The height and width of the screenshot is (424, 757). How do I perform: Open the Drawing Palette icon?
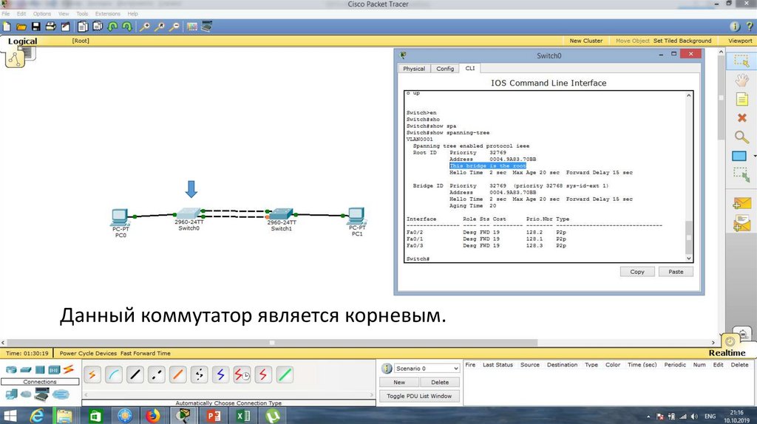click(192, 27)
